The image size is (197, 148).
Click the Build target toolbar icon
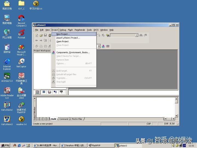pyautogui.click(x=41, y=46)
